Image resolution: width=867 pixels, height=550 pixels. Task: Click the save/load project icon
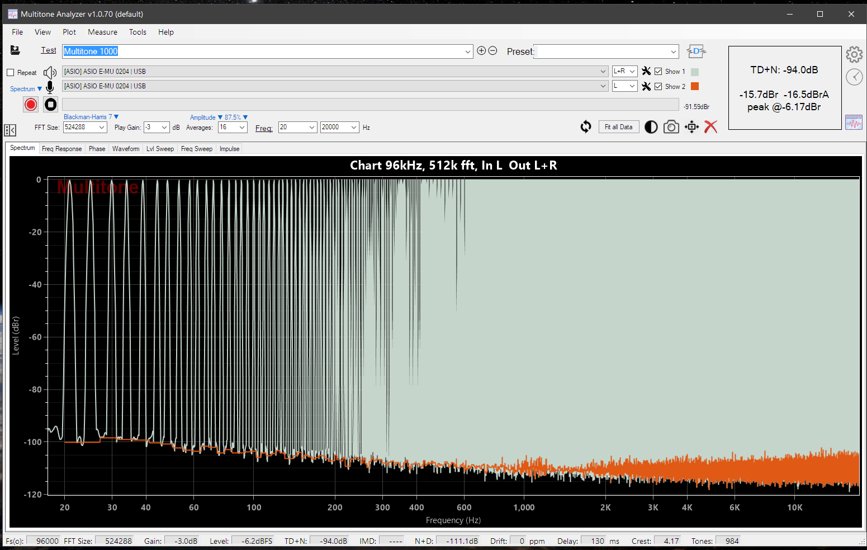[x=15, y=50]
